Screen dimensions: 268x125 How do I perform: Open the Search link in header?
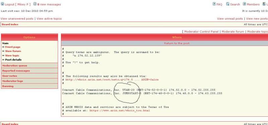pyautogui.click(x=235, y=4)
